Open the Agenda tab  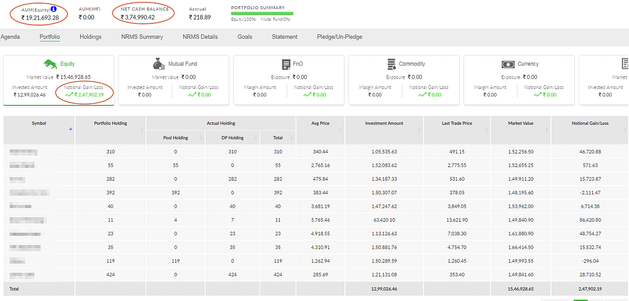click(10, 37)
